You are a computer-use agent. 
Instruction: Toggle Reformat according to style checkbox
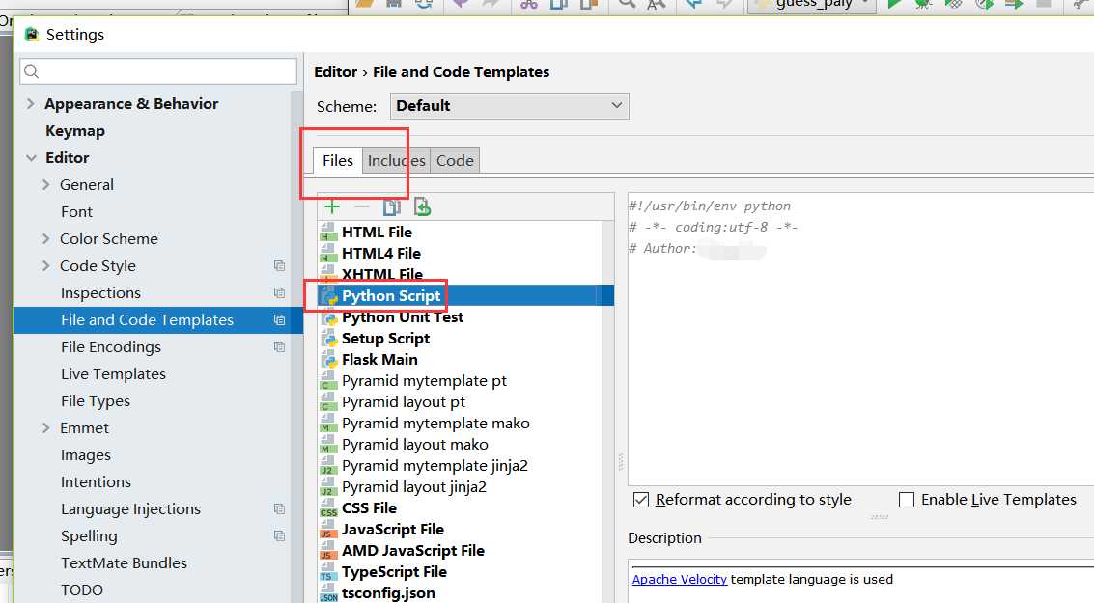[x=641, y=500]
